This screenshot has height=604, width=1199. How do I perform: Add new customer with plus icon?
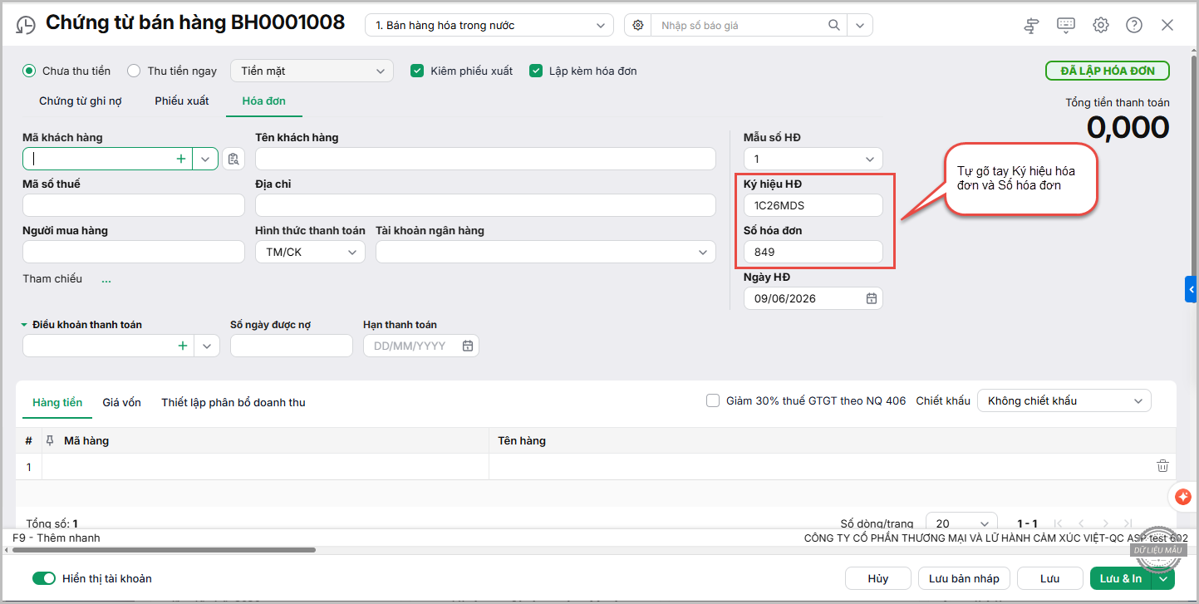click(x=180, y=159)
